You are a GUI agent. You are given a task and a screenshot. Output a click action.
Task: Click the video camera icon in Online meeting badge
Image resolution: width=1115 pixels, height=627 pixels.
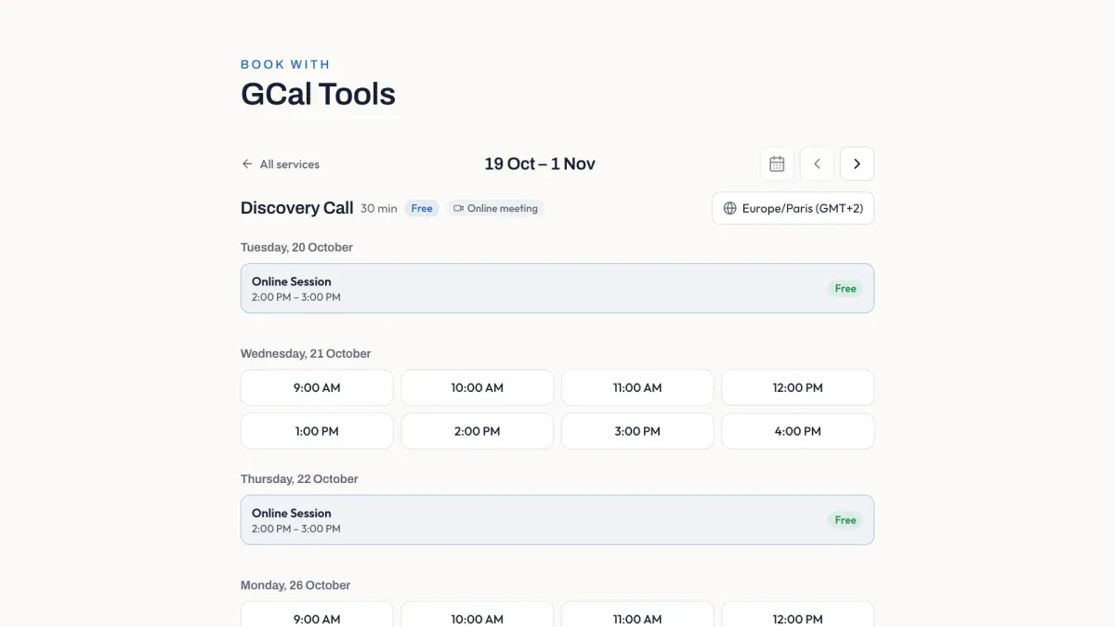pos(458,208)
